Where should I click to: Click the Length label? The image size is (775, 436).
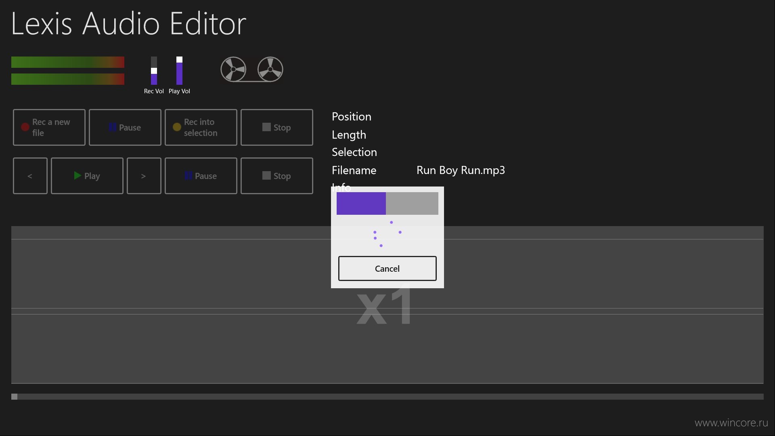[349, 135]
